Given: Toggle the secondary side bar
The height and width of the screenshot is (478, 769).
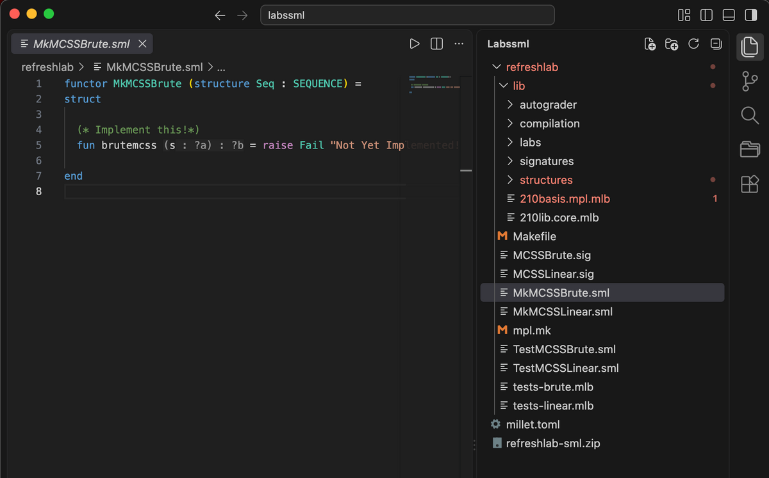Looking at the screenshot, I should click(750, 15).
